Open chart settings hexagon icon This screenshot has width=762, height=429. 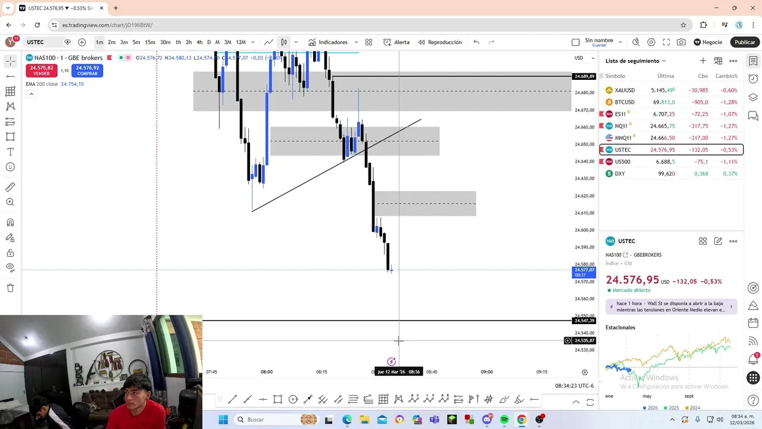[x=651, y=42]
